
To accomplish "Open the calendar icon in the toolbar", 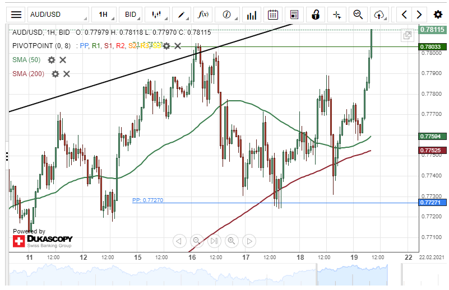I will 272,15.
